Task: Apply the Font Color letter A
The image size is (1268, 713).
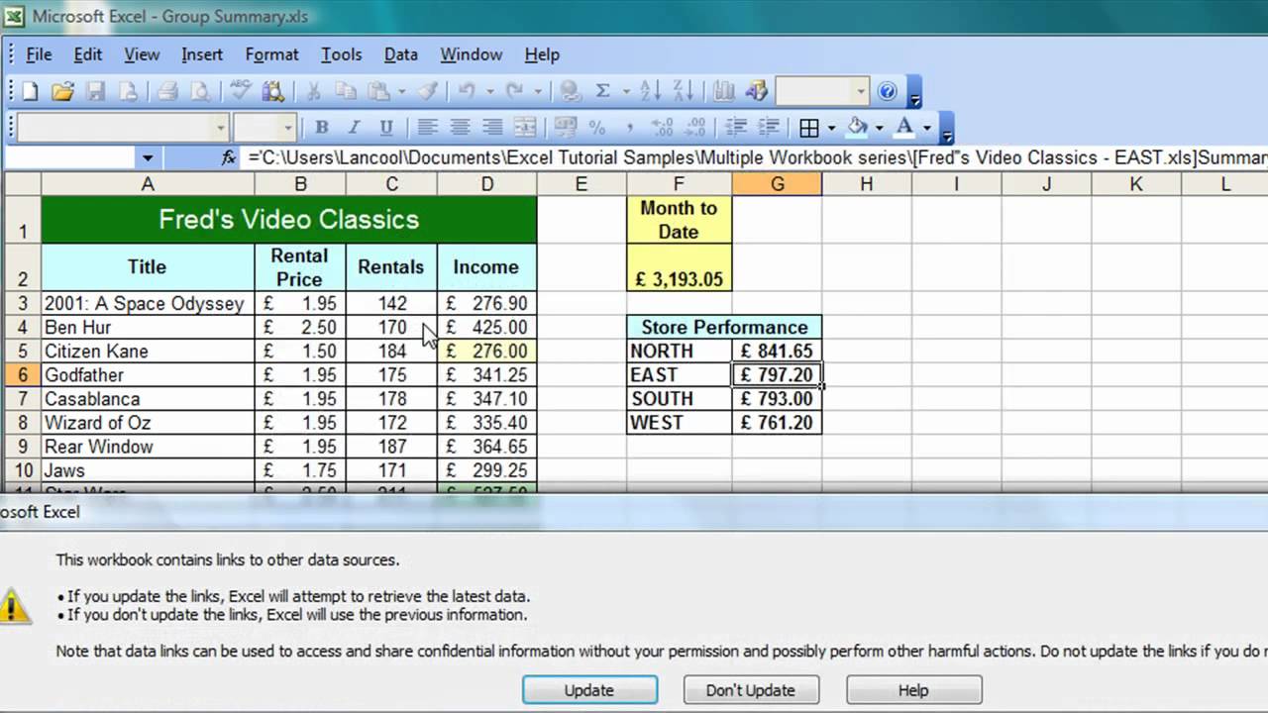Action: point(904,128)
